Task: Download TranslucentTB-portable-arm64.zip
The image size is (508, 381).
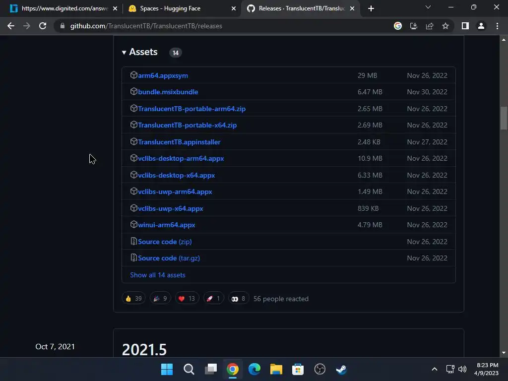Action: click(191, 109)
